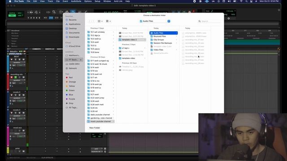Open the Window menu
The width and height of the screenshot is (287, 161).
click(107, 1)
